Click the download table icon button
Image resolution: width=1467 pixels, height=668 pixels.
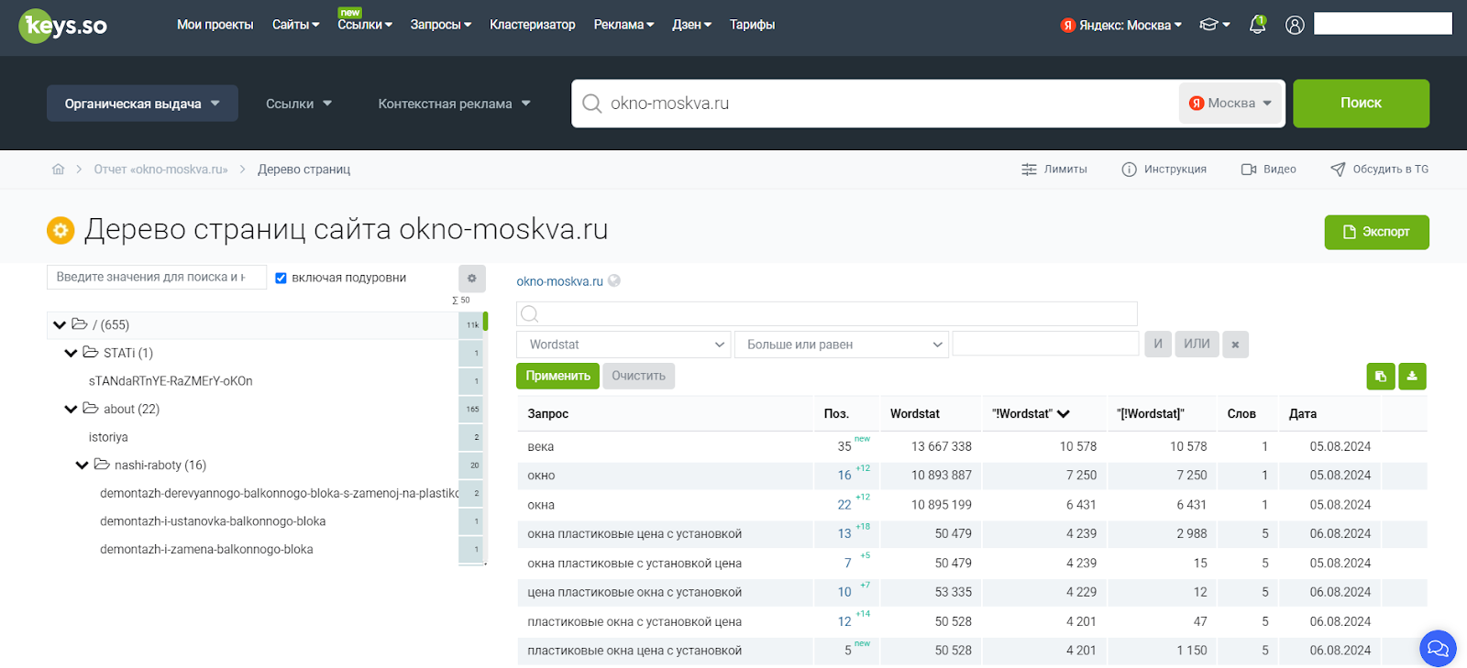1412,376
